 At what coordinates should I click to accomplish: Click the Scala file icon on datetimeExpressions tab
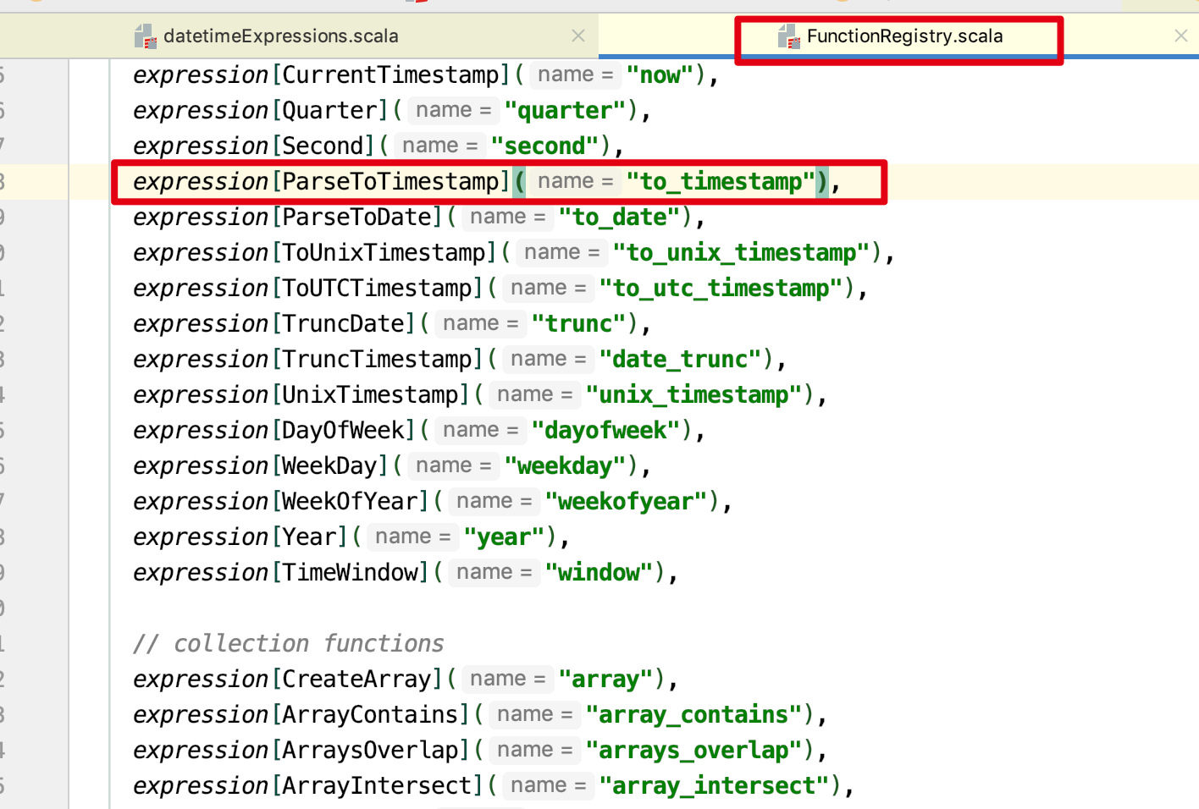[x=146, y=36]
